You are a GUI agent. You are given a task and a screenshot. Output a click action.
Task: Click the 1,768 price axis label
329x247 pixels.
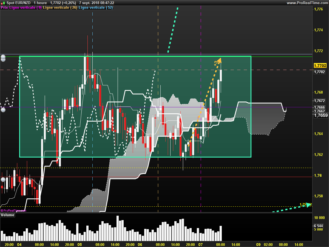click(x=318, y=92)
